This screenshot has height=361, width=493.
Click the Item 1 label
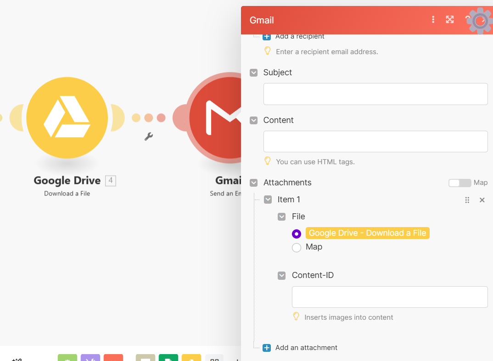pos(289,200)
